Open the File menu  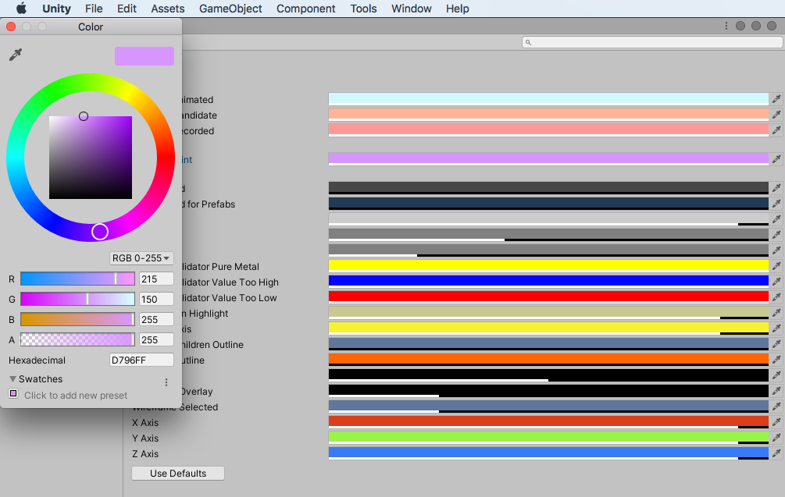(94, 9)
